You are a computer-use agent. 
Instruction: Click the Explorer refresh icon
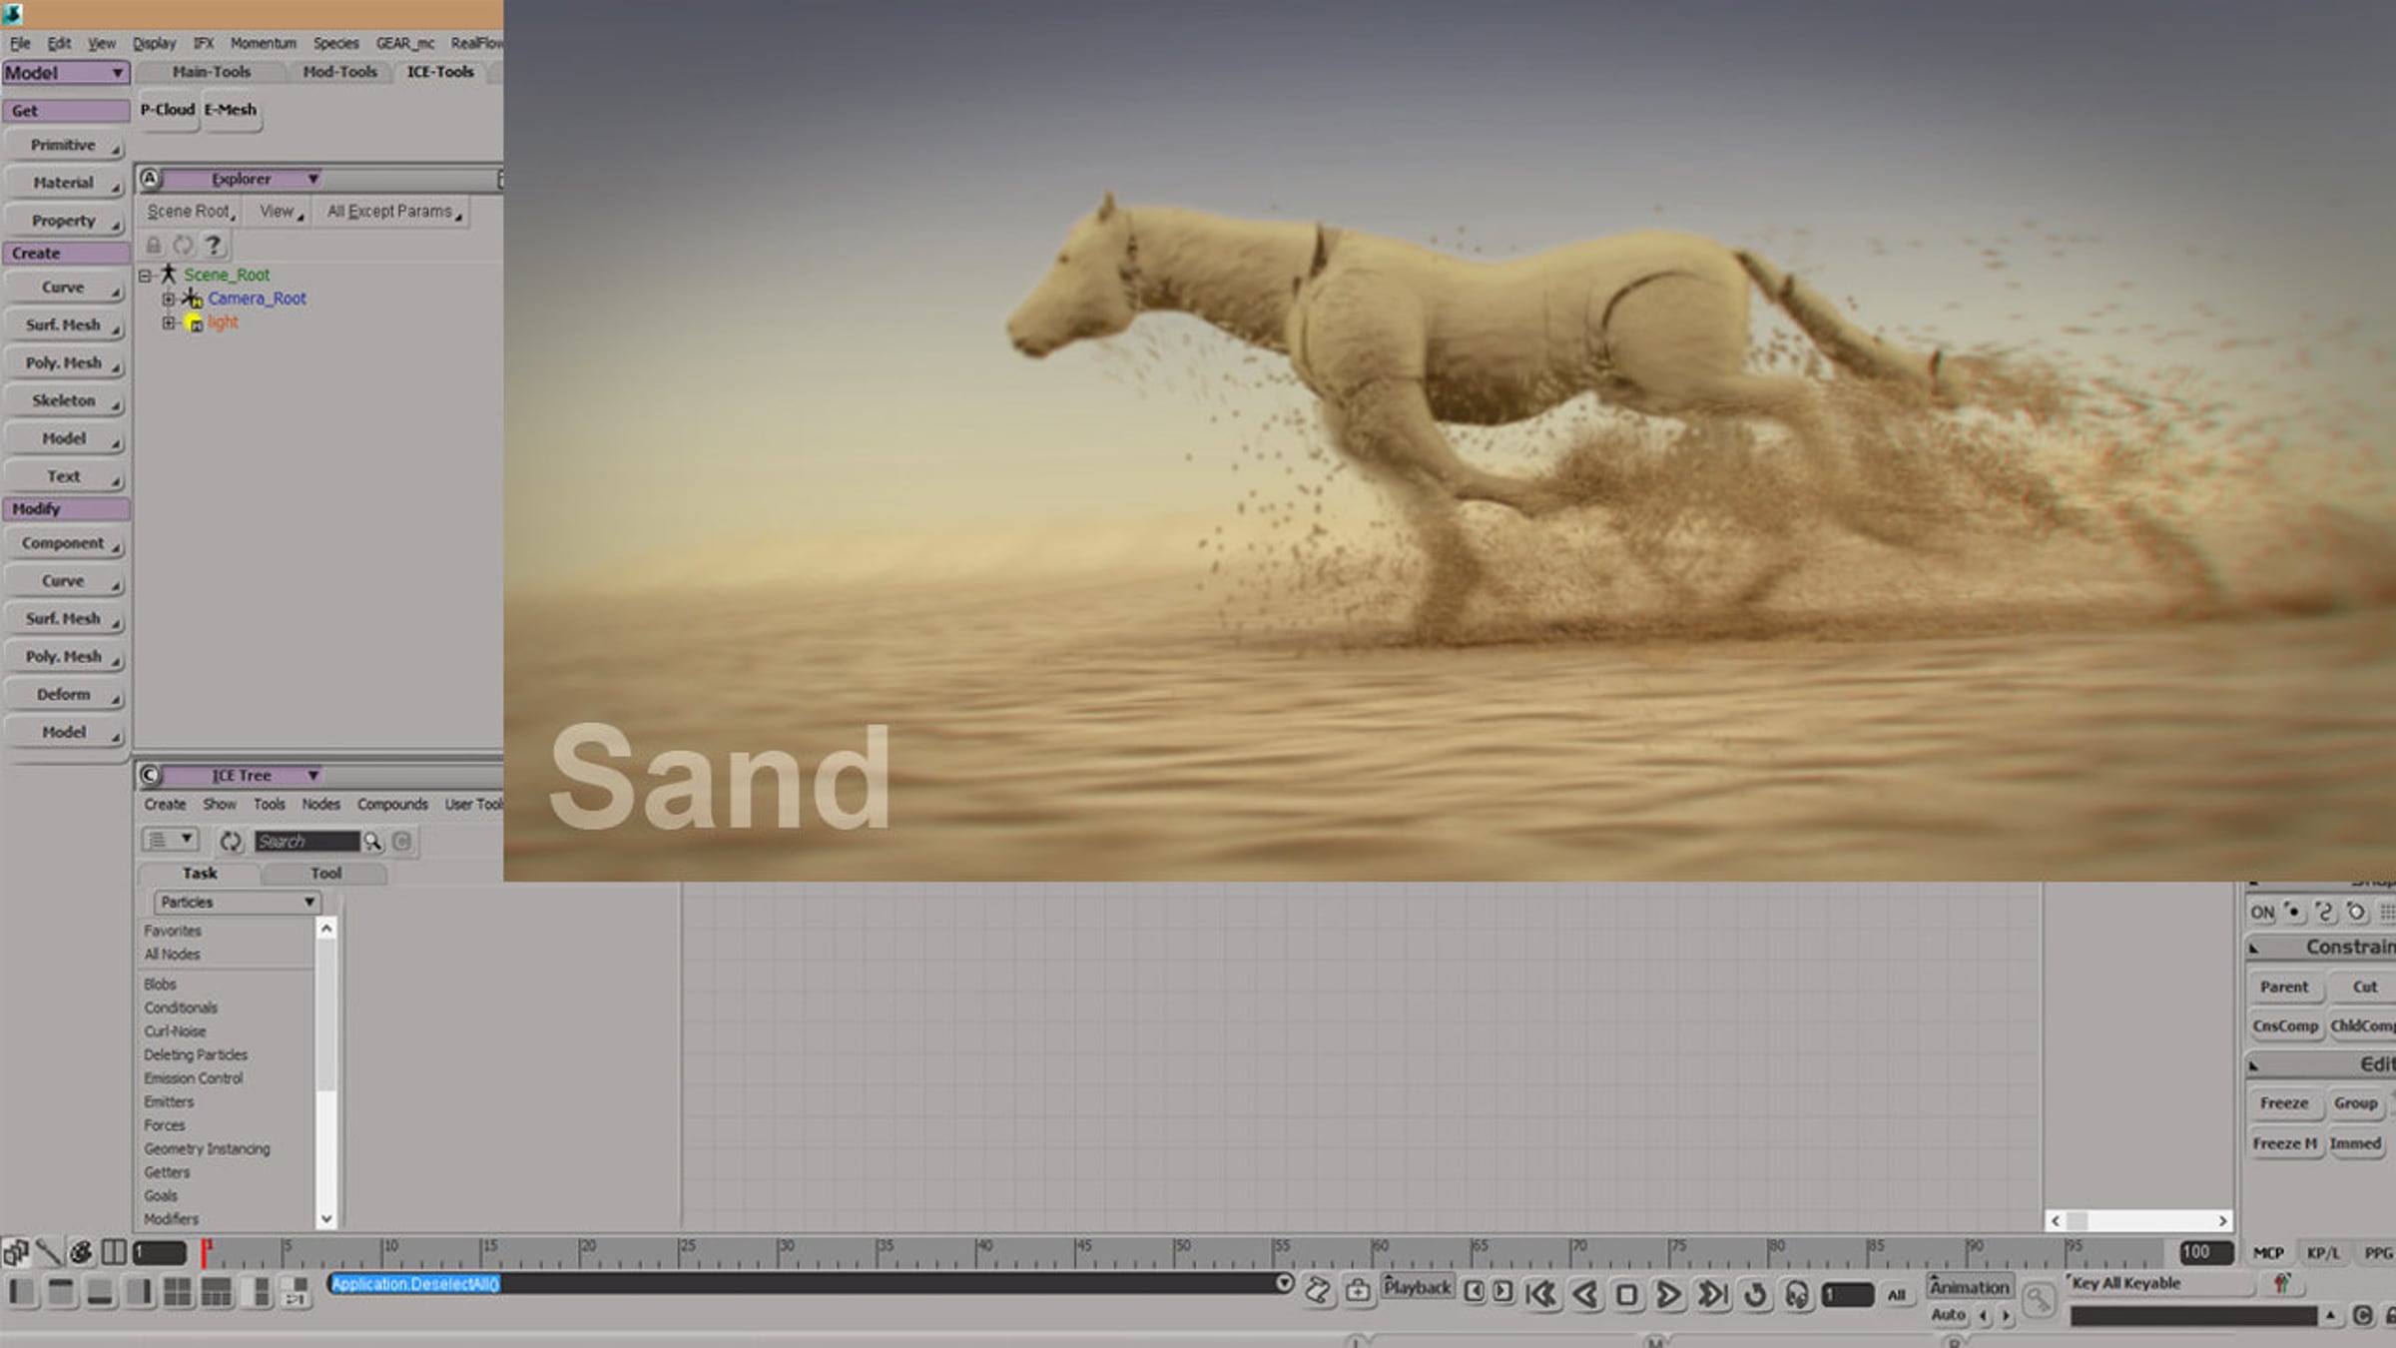(183, 245)
